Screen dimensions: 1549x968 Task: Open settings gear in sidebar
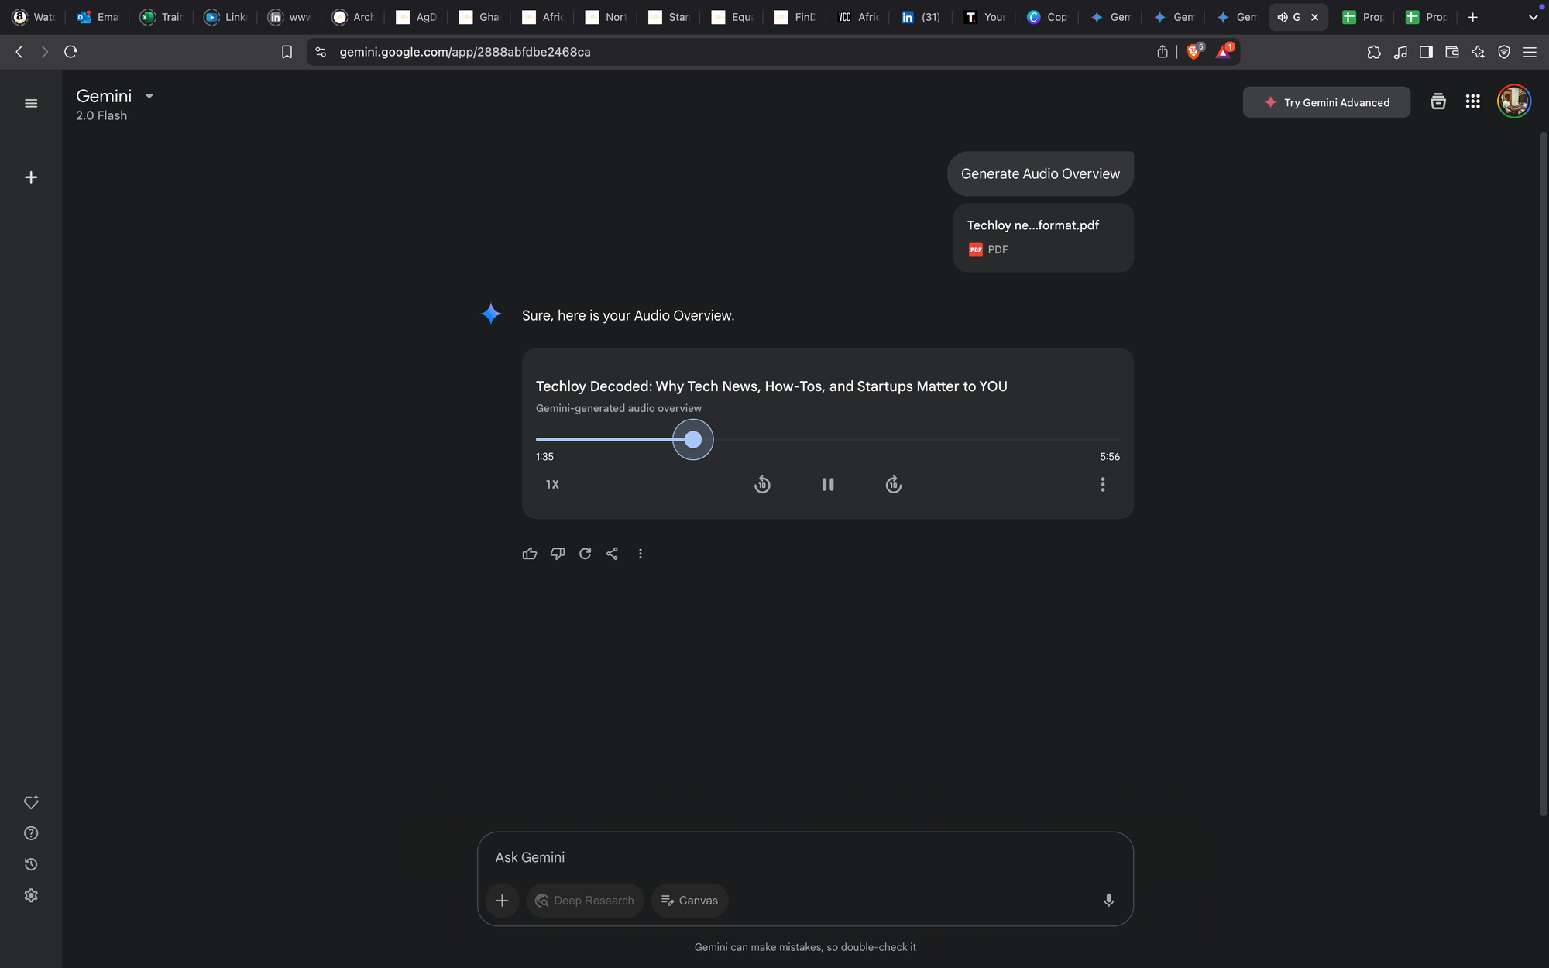(x=31, y=895)
